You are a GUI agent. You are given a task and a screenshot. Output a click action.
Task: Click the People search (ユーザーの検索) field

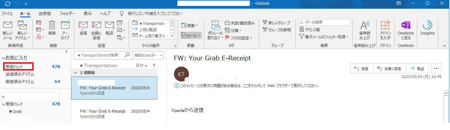[x=324, y=22]
